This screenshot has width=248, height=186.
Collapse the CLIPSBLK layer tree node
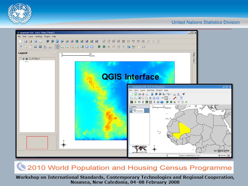coord(20,59)
